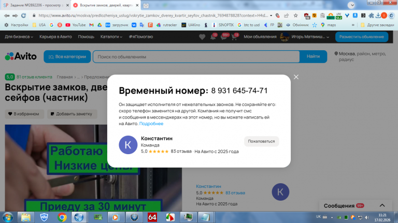Screen dimensions: 398x223
Task: Open 81 отзыв клиента link
Action: [34, 77]
